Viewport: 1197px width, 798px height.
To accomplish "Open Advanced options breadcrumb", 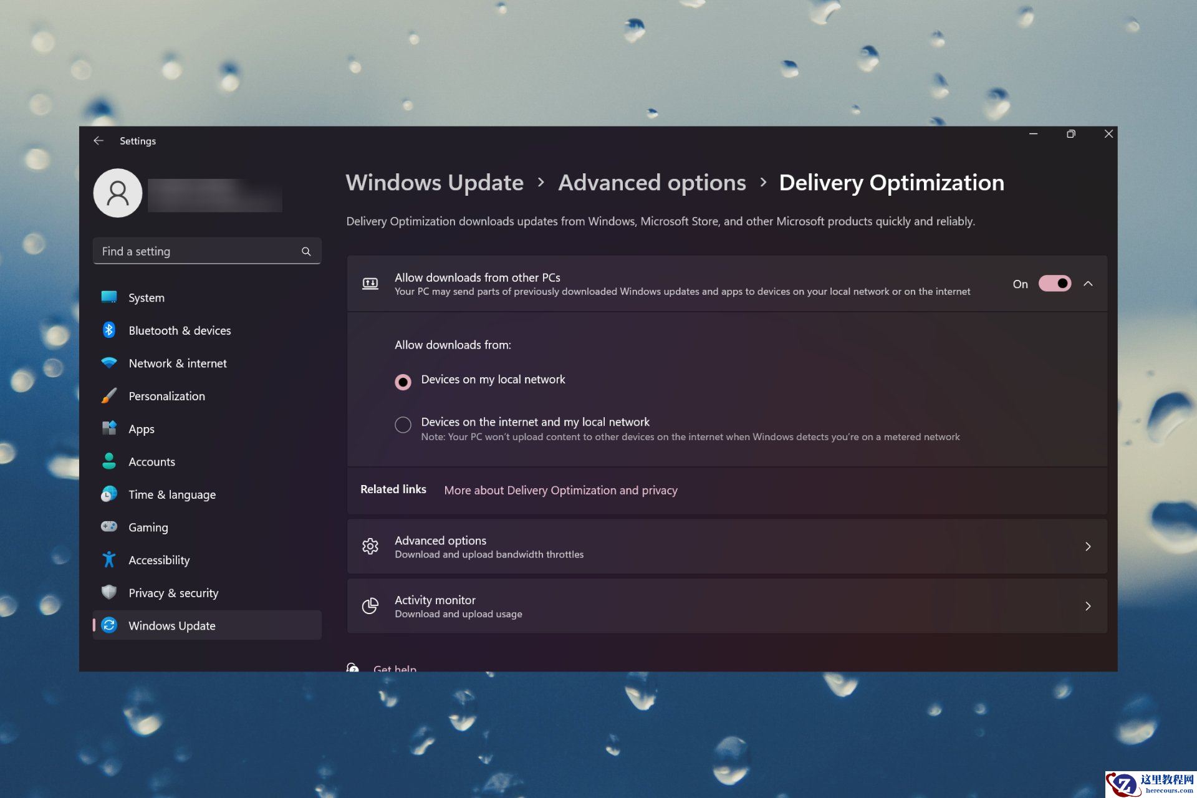I will 651,183.
